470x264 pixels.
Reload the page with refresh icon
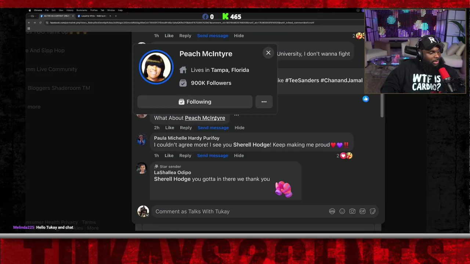(x=40, y=23)
